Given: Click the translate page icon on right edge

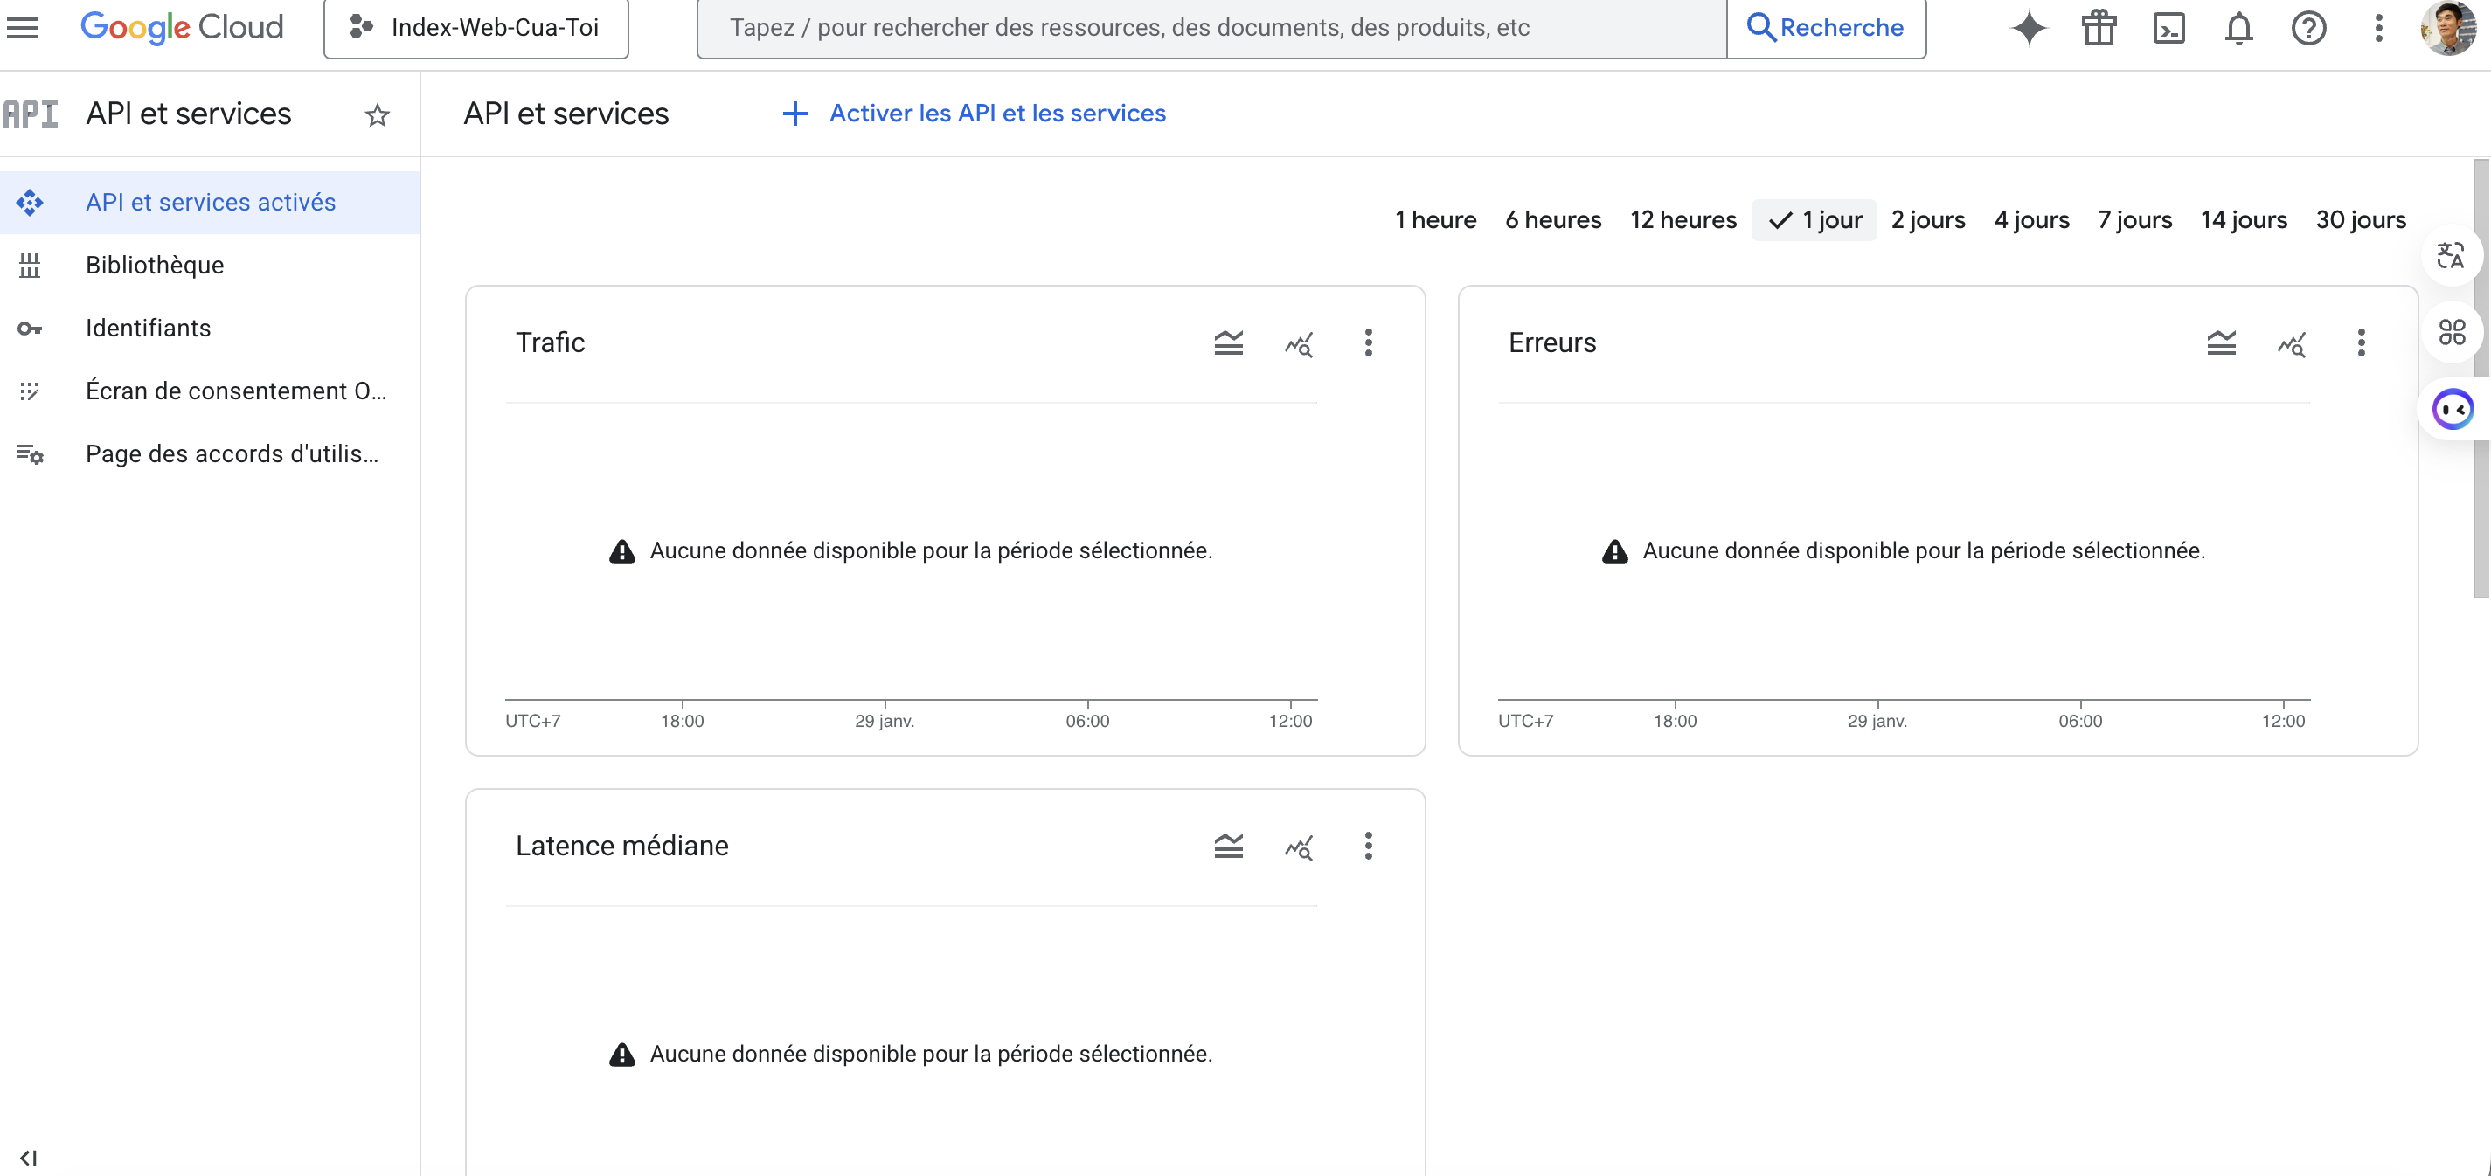Looking at the screenshot, I should coord(2453,255).
